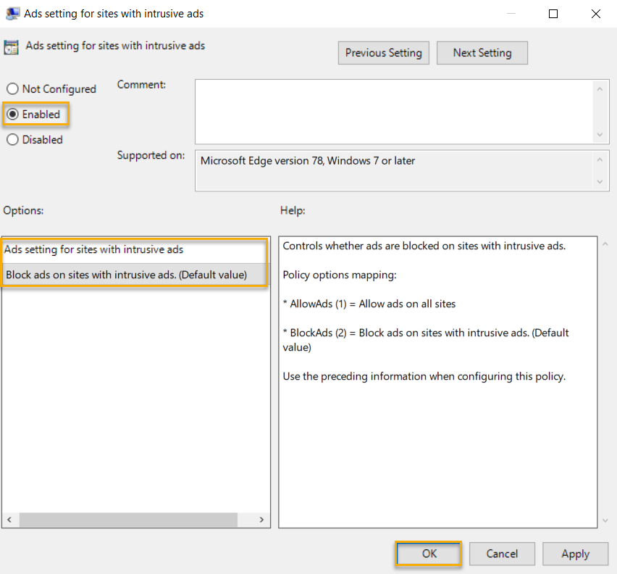Click the Supported on scroll-up arrow
Image resolution: width=617 pixels, height=574 pixels.
point(600,158)
